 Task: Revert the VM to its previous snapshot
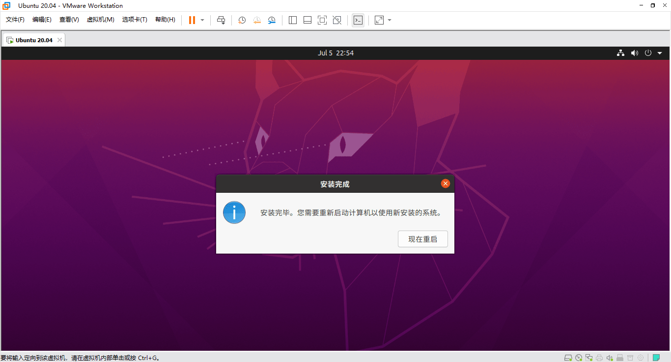(x=257, y=20)
